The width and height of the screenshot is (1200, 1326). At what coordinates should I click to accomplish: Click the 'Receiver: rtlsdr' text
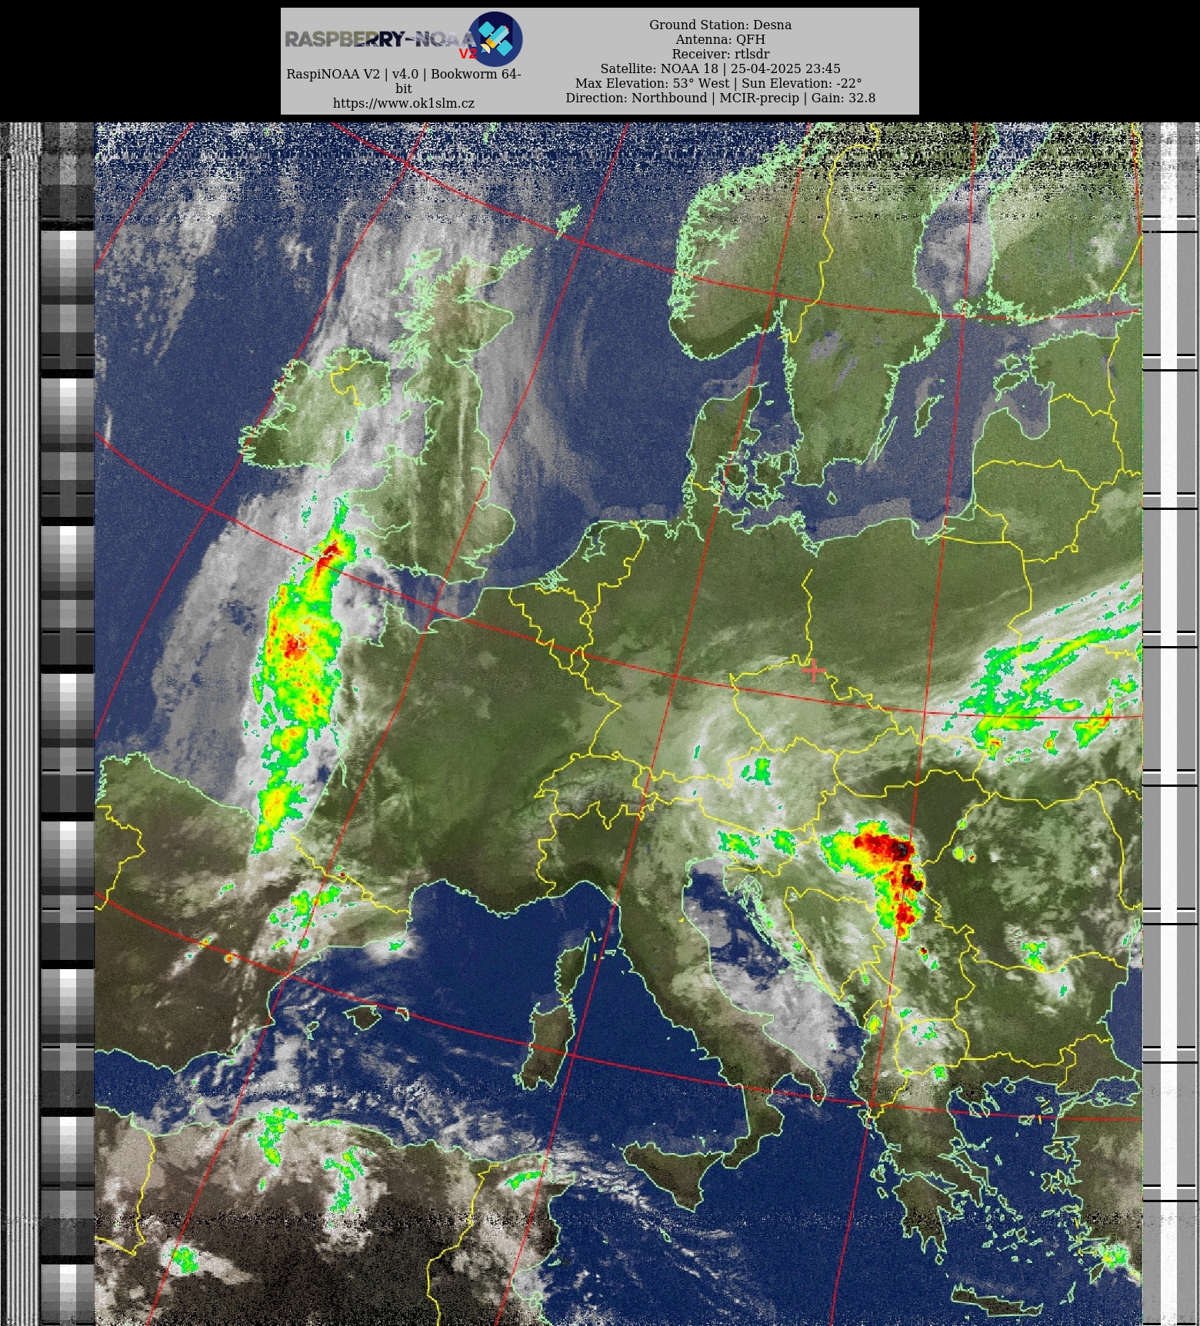point(720,54)
